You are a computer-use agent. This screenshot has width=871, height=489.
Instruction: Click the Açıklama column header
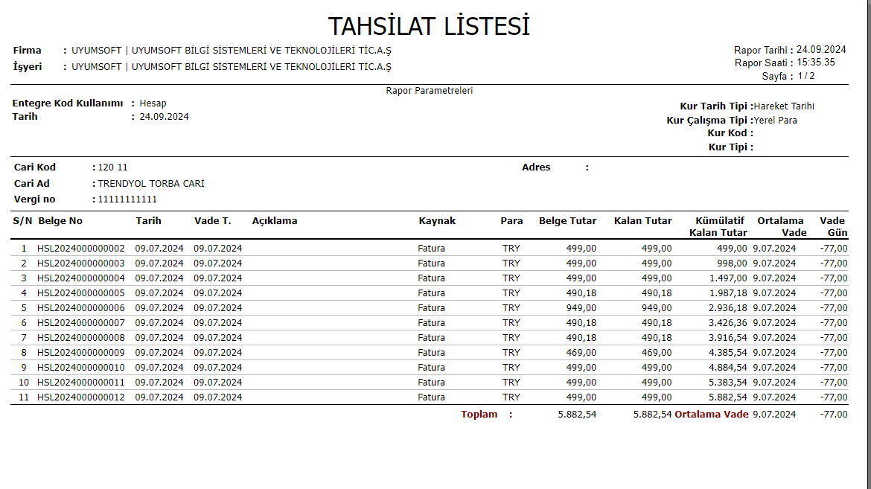(x=275, y=220)
